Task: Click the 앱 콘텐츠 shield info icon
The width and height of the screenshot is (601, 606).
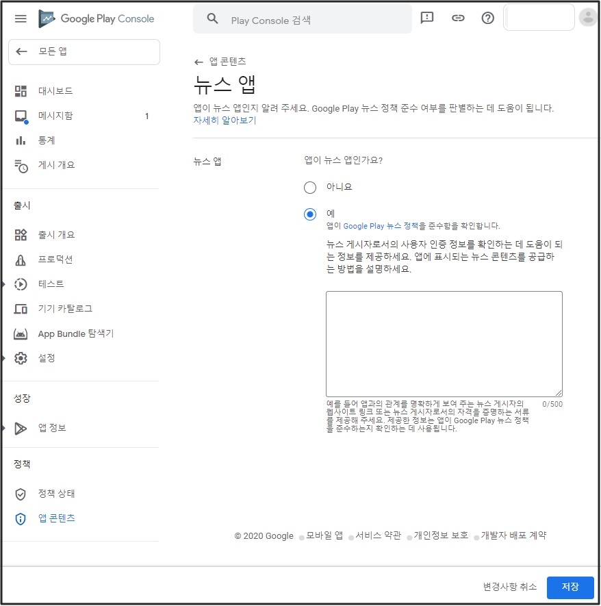Action: pyautogui.click(x=21, y=518)
